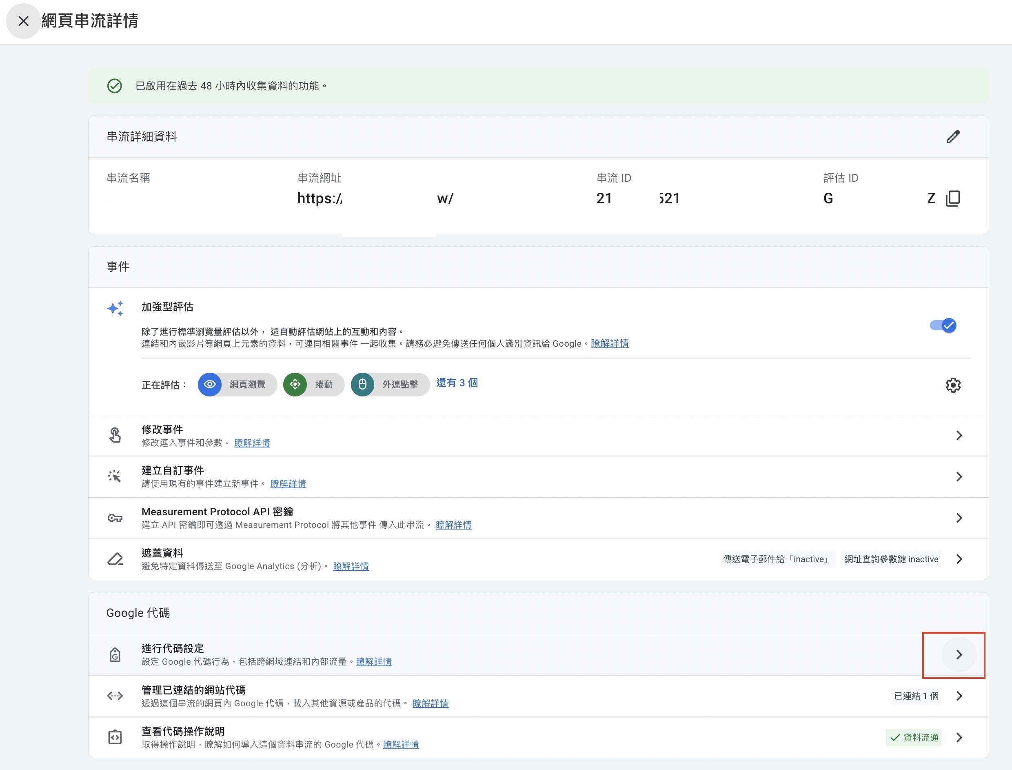The width and height of the screenshot is (1012, 770).
Task: Open the 查看代碼操作說明 row
Action: tap(959, 737)
